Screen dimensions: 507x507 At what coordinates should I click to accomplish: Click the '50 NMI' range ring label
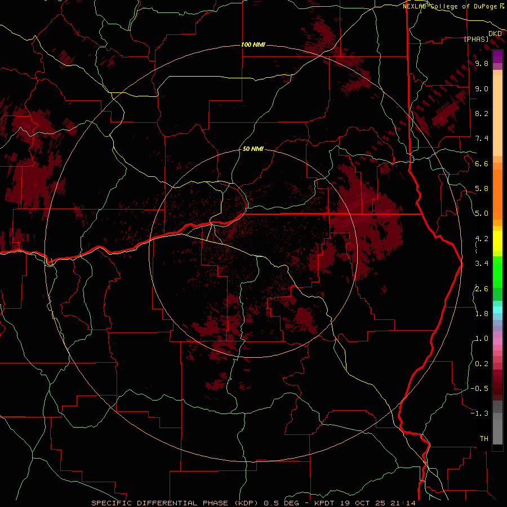point(253,149)
